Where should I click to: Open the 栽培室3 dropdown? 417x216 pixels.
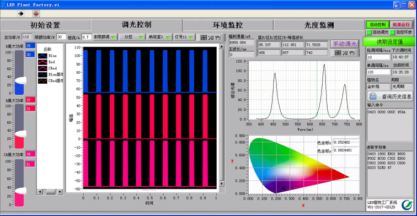(x=159, y=37)
